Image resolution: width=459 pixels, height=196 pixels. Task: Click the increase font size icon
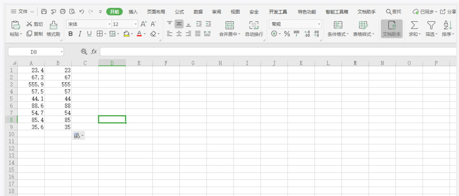tap(144, 24)
